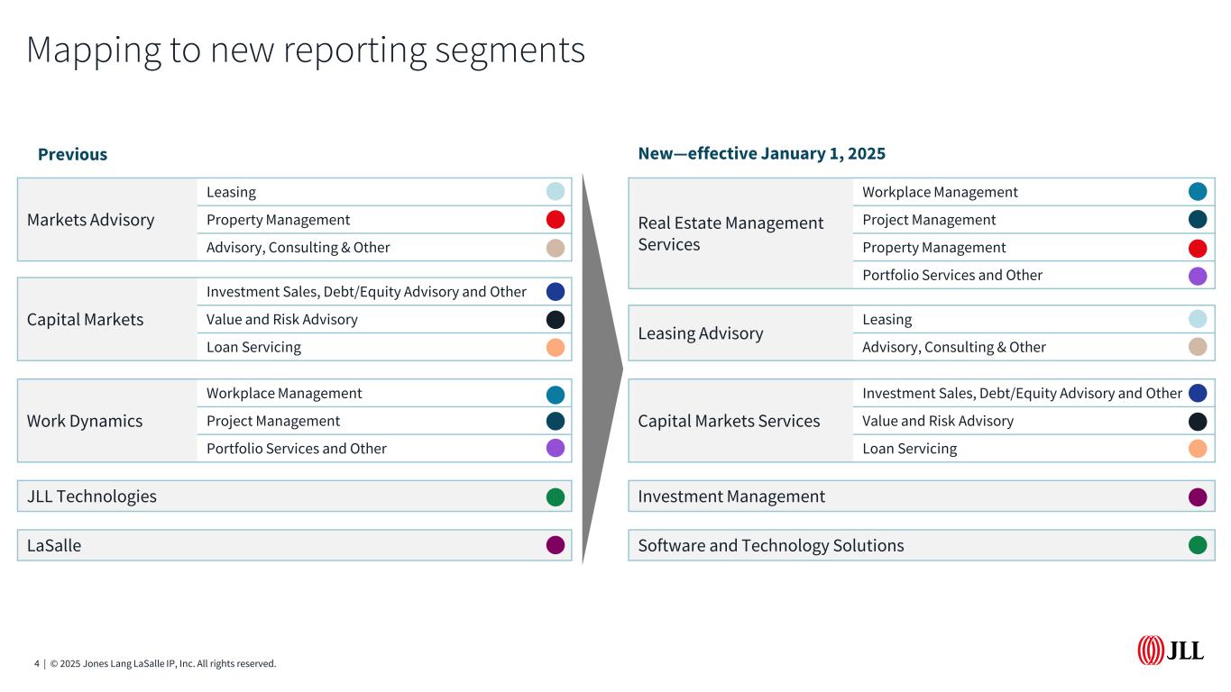
Task: Click the Investment Management row text
Action: [731, 496]
